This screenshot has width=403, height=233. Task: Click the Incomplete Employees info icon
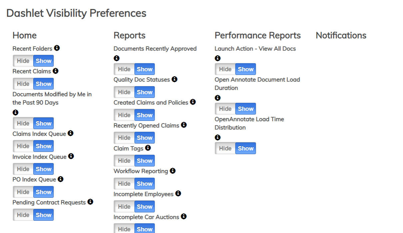tap(178, 193)
